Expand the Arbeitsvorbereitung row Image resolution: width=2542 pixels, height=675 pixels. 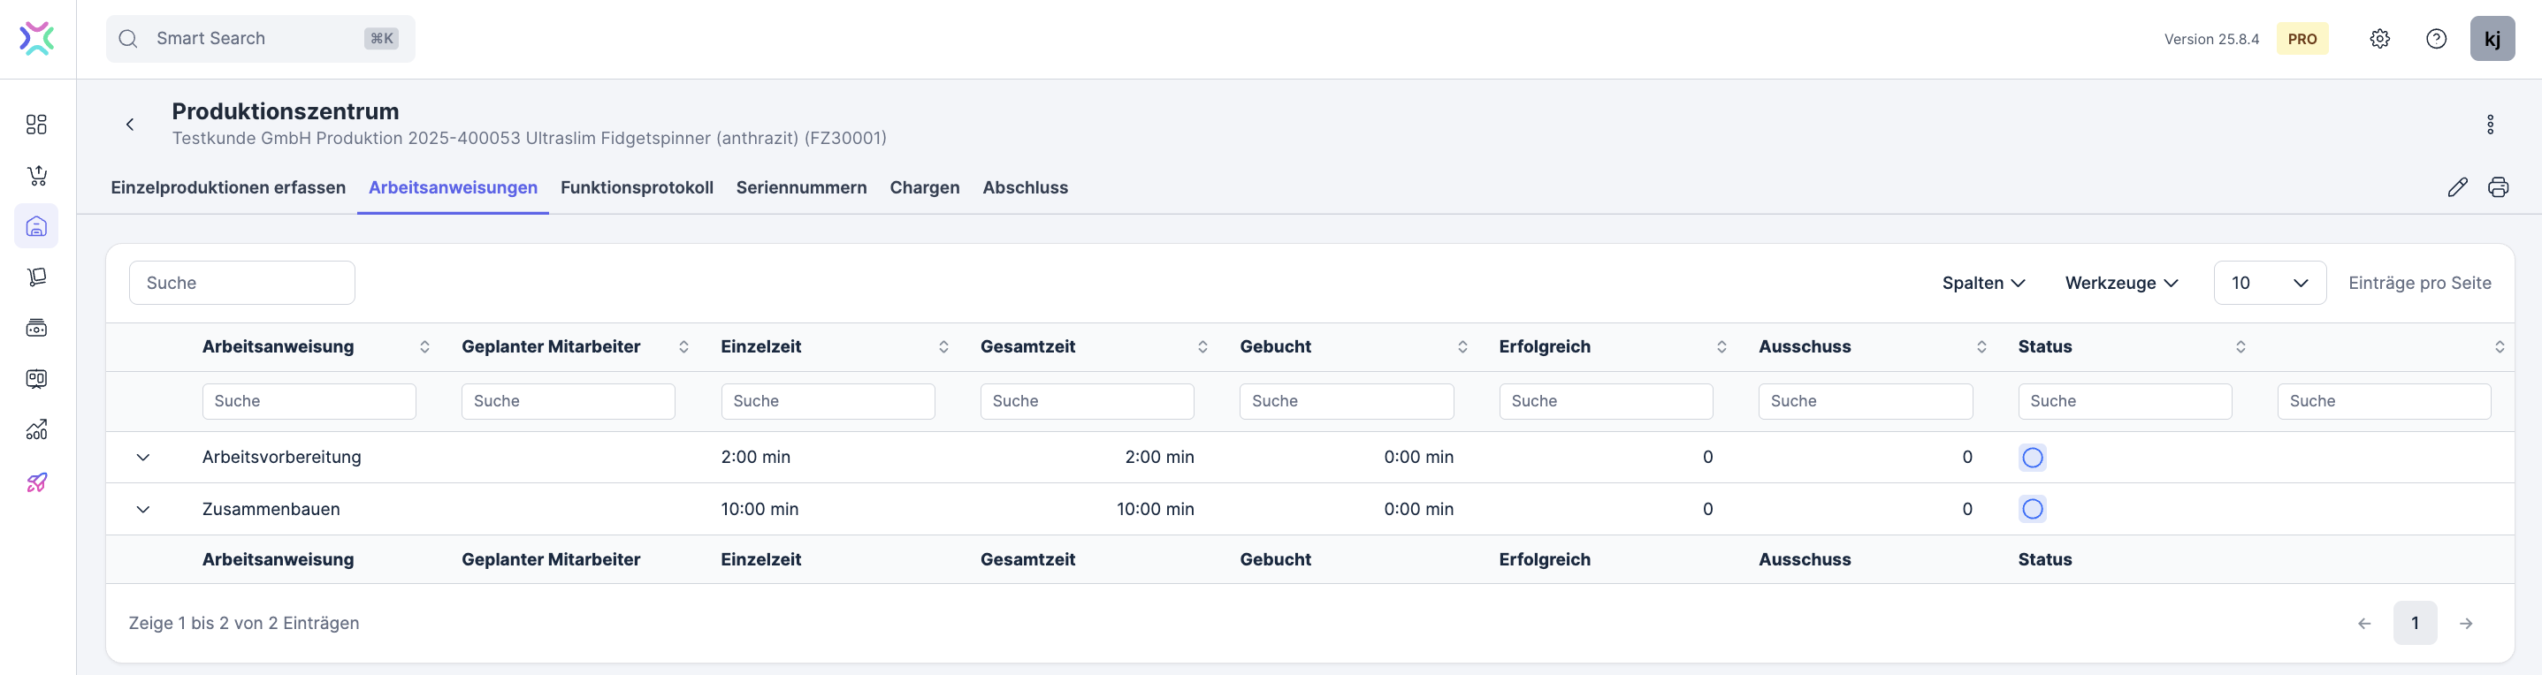143,458
